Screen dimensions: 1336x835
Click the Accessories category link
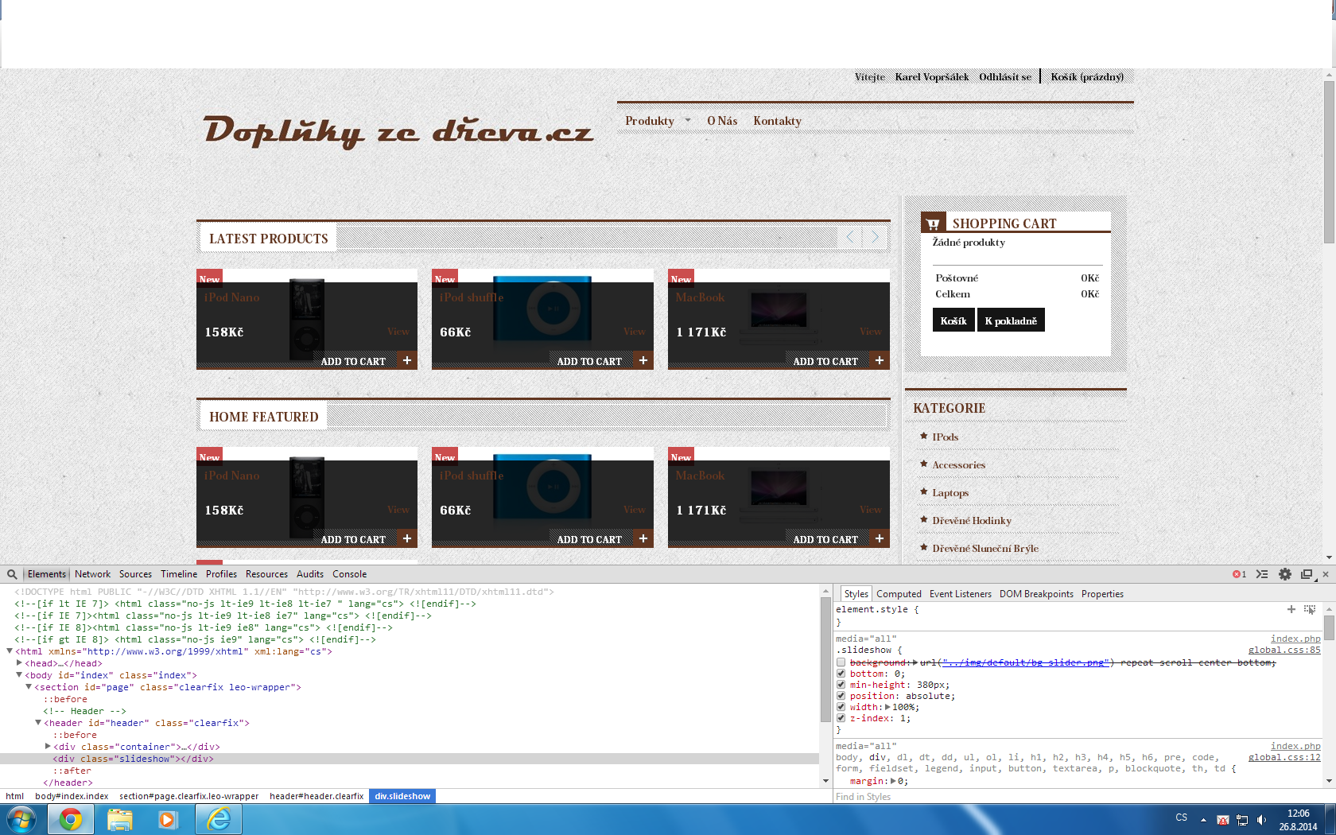pyautogui.click(x=959, y=465)
